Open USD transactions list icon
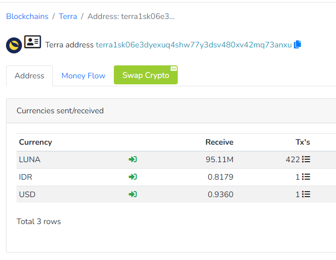Image resolution: width=336 pixels, height=260 pixels. coord(306,194)
